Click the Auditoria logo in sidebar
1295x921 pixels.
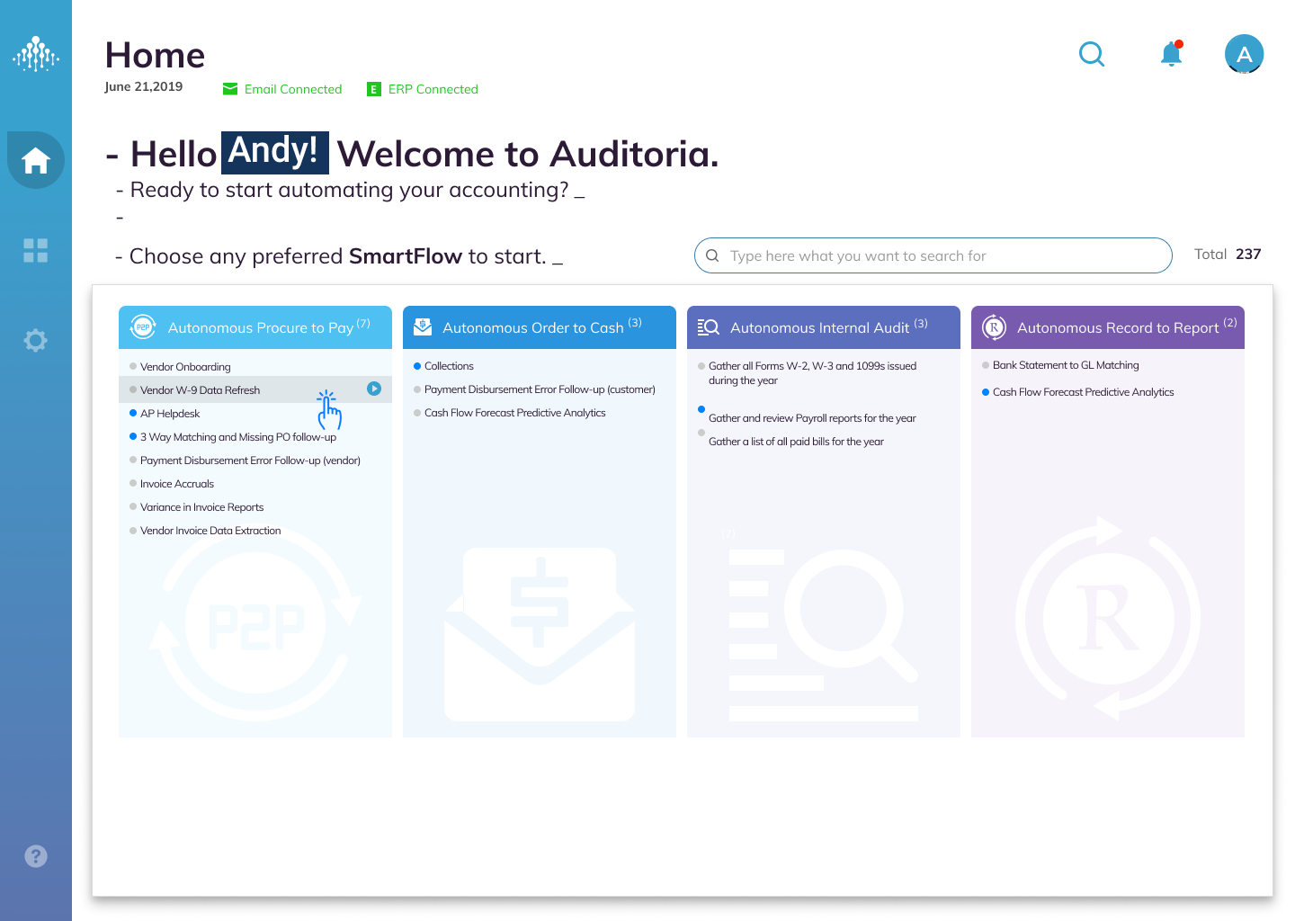(x=36, y=54)
